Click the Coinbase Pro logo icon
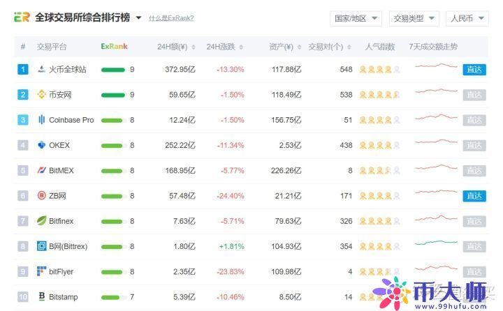This screenshot has width=503, height=311. click(41, 120)
